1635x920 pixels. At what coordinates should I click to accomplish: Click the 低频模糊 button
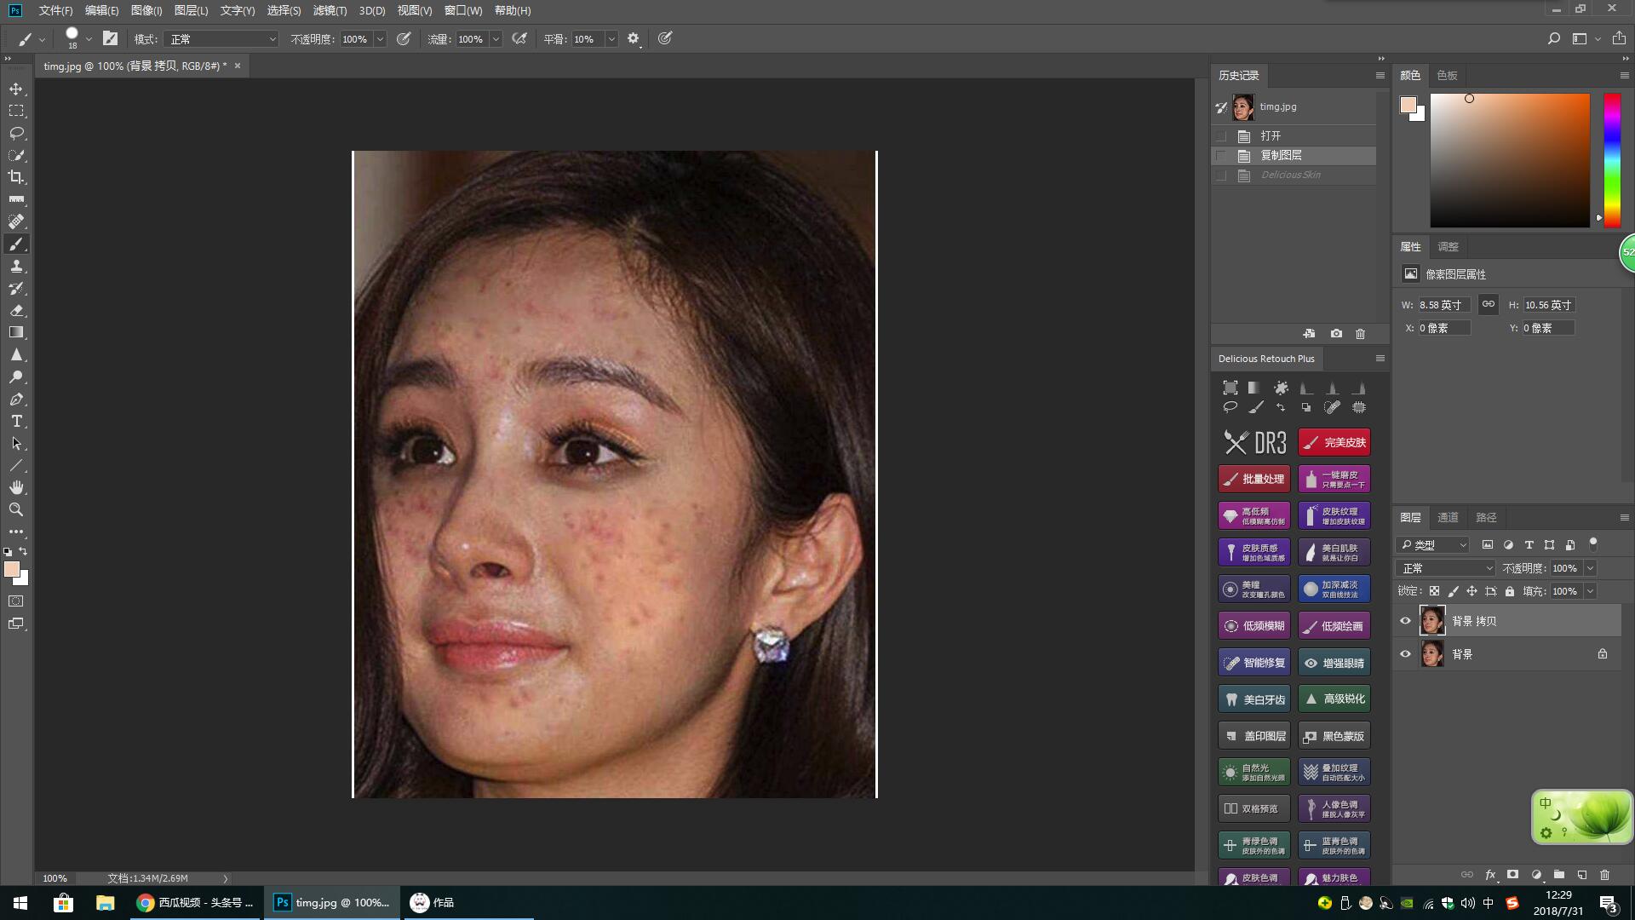tap(1253, 626)
